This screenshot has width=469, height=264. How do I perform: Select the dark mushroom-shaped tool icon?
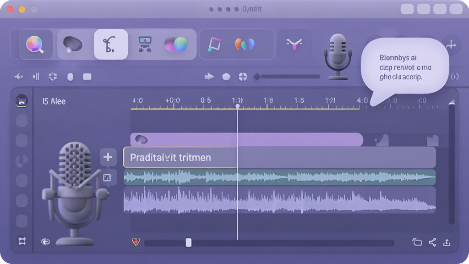click(x=72, y=44)
